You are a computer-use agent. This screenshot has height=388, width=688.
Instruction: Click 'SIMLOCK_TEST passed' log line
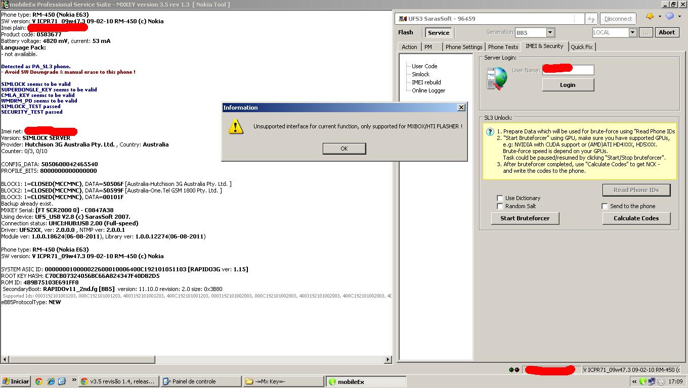[x=32, y=107]
